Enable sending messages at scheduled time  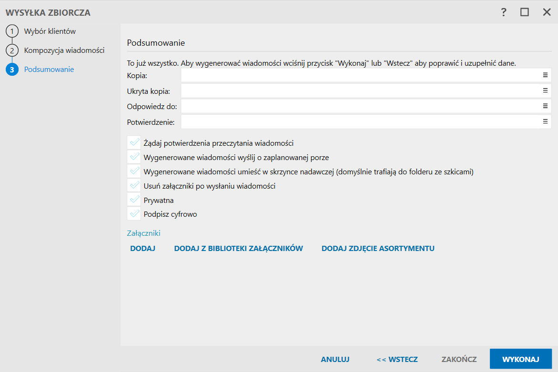134,157
